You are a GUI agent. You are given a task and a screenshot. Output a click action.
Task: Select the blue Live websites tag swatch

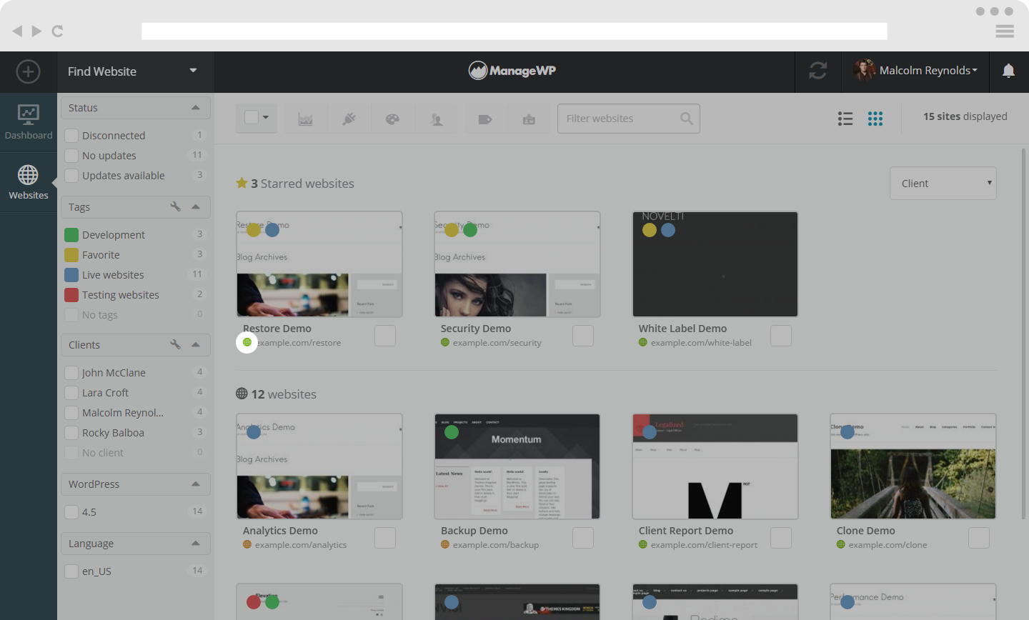coord(71,274)
